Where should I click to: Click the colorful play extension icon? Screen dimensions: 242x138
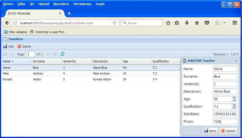click(217, 23)
